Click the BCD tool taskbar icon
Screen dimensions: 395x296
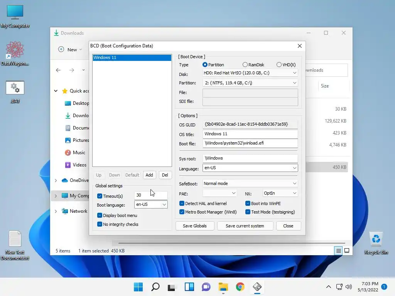click(x=257, y=287)
